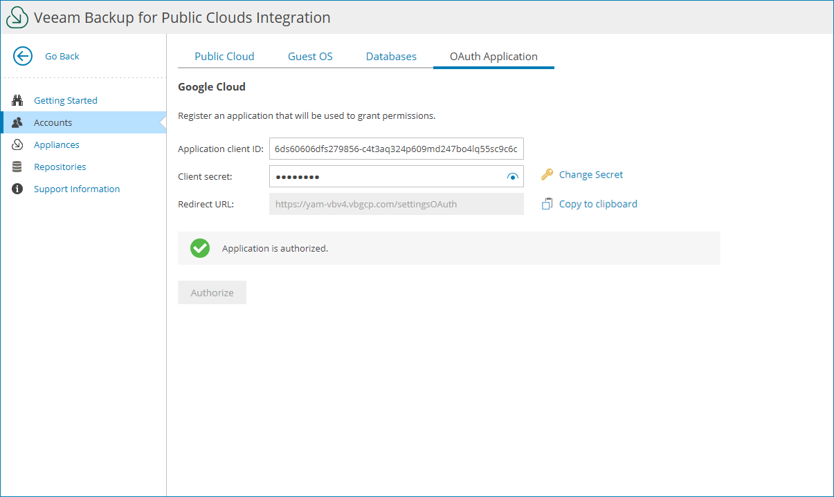Click the Appliances clock icon
Screen dimensions: 834x497
(17, 144)
